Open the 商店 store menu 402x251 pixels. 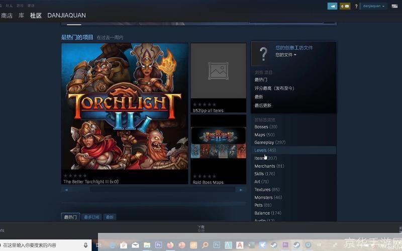(x=7, y=16)
